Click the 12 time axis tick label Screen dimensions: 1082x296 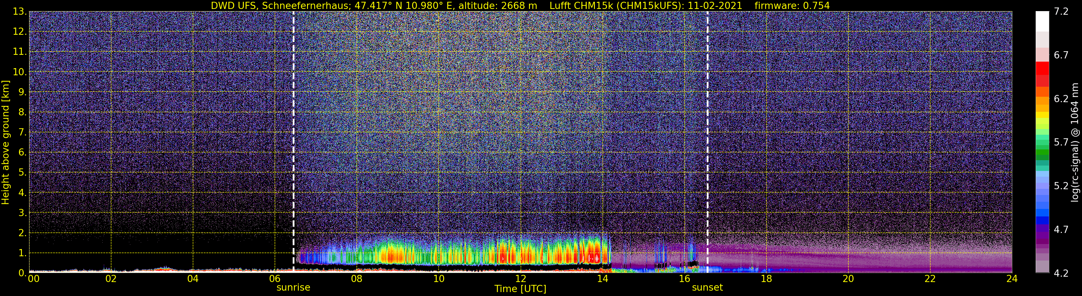pyautogui.click(x=520, y=279)
